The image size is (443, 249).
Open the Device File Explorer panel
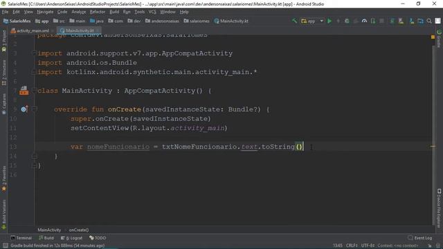coord(439,207)
